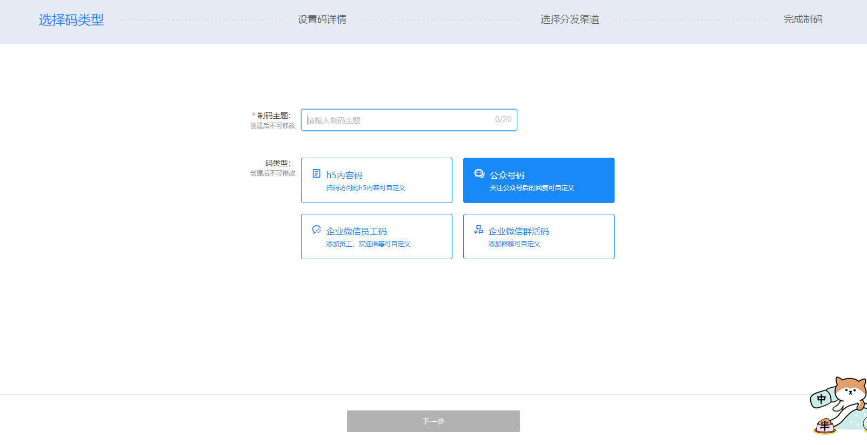The width and height of the screenshot is (867, 445).
Task: Click the 0/20 character counter
Action: [503, 119]
